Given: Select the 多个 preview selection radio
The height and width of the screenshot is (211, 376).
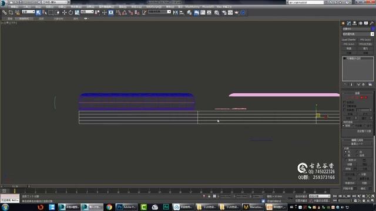Looking at the screenshot, I should pyautogui.click(x=365, y=125).
